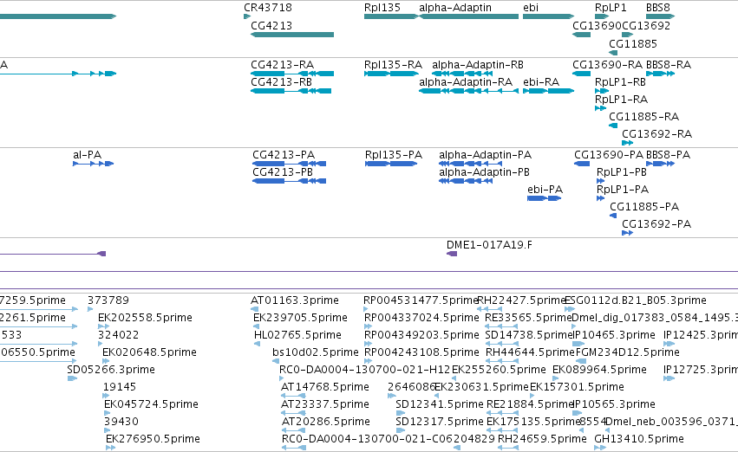
Task: Click the SD12341.5prime EST label
Action: [x=440, y=404]
